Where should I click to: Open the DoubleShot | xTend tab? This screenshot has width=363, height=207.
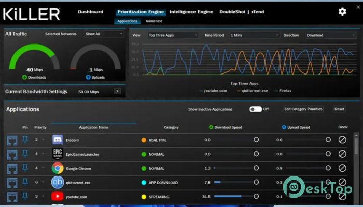(x=242, y=12)
